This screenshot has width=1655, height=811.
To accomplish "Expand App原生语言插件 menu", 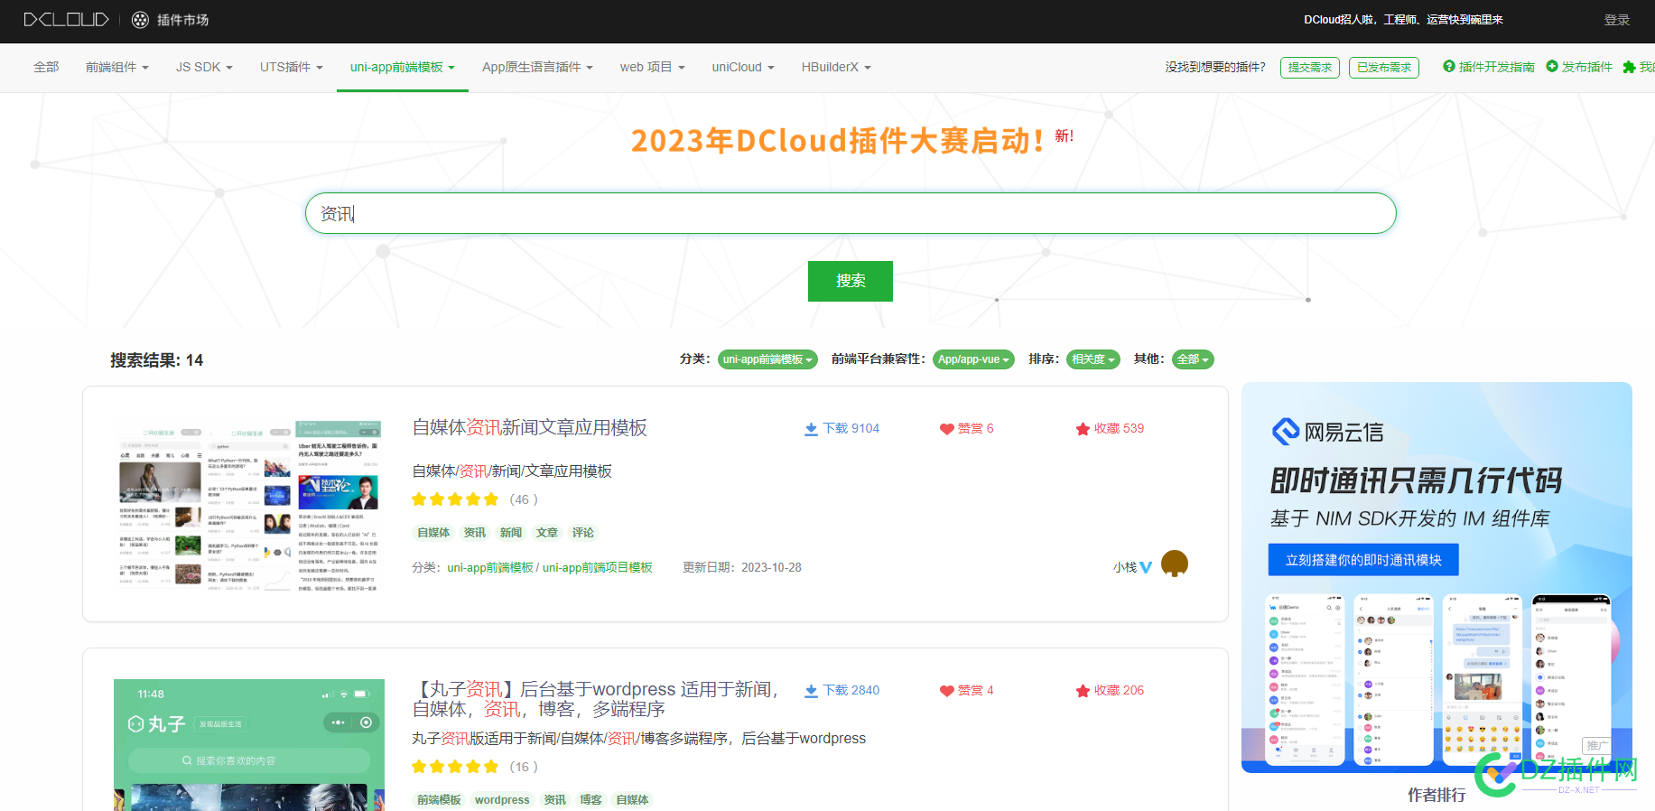I will 537,67.
